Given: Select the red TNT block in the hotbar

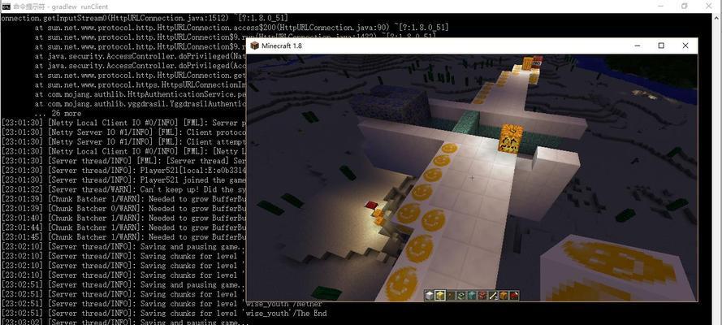Looking at the screenshot, I should pos(482,296).
